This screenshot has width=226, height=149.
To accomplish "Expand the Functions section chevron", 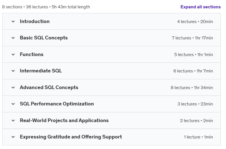I will click(x=13, y=54).
